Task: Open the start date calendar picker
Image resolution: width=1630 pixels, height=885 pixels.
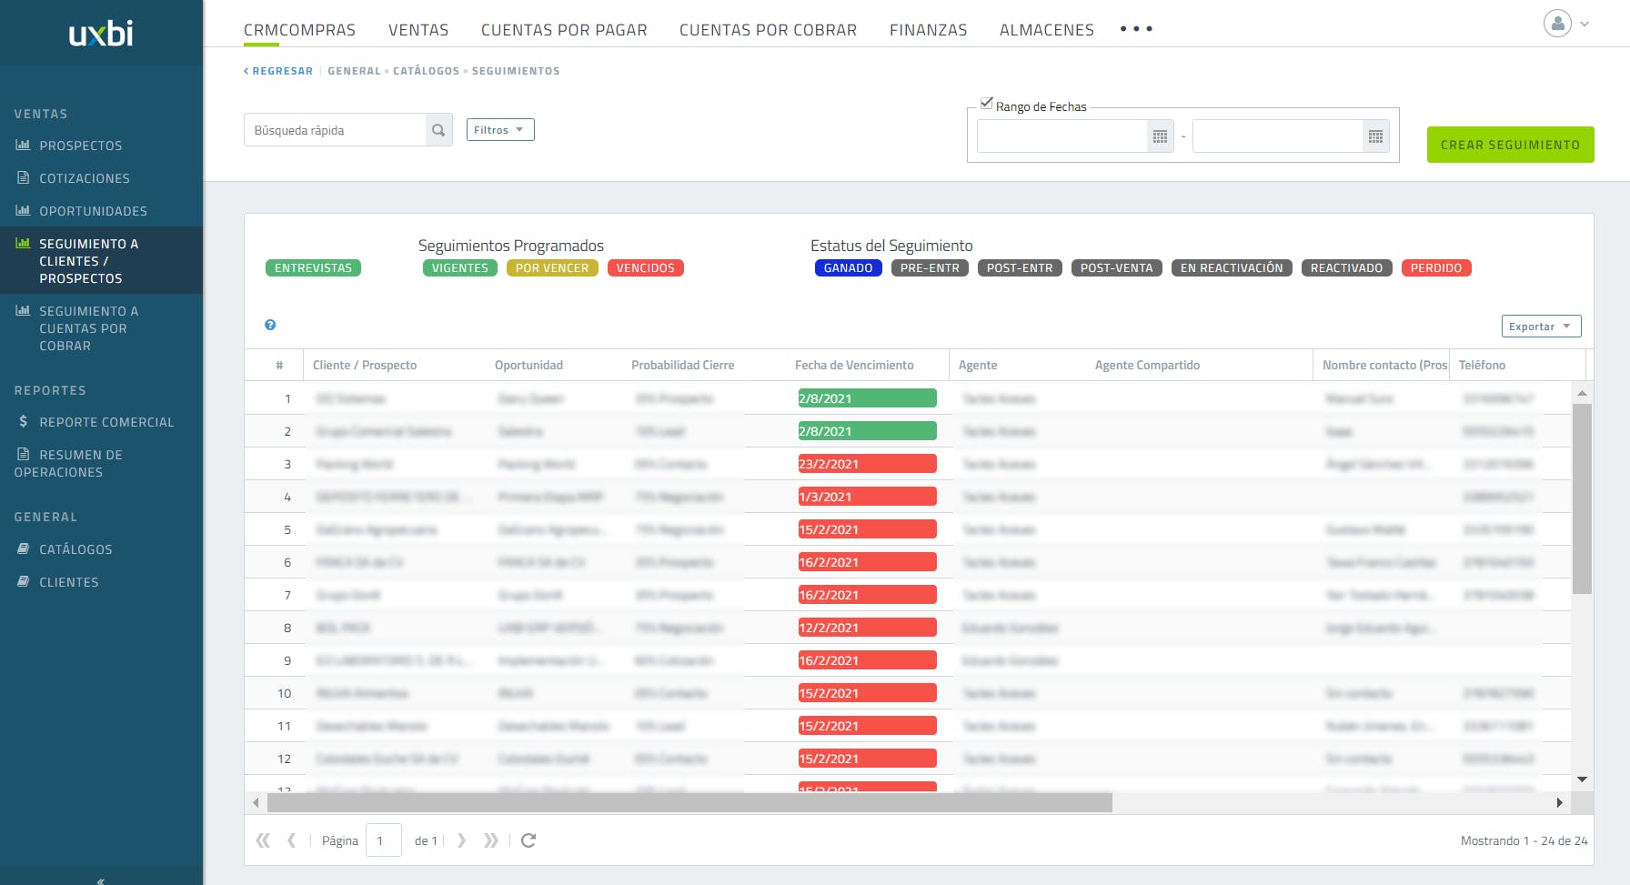Action: (1160, 136)
